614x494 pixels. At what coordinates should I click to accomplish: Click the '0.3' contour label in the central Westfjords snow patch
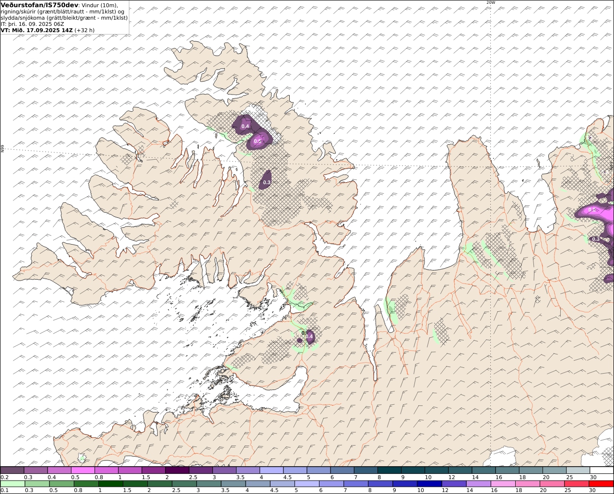[x=267, y=182]
